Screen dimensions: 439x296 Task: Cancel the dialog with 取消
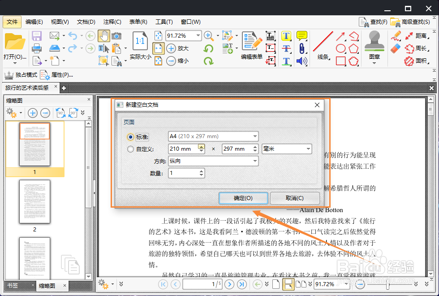pos(295,198)
